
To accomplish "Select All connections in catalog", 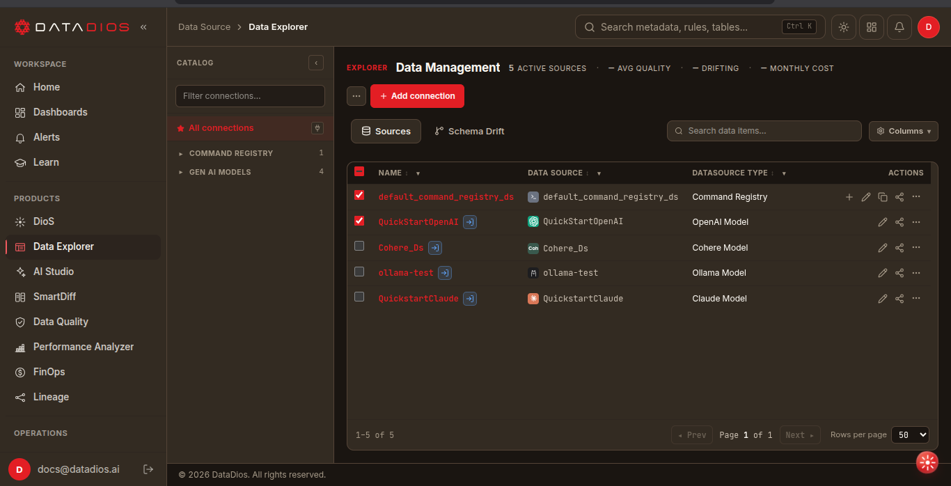I will click(x=221, y=128).
